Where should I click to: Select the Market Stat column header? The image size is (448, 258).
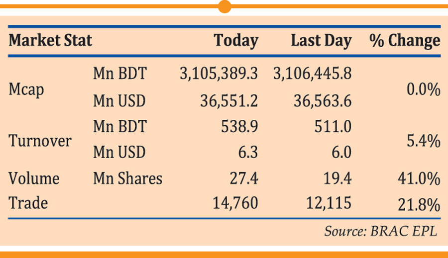tap(50, 41)
